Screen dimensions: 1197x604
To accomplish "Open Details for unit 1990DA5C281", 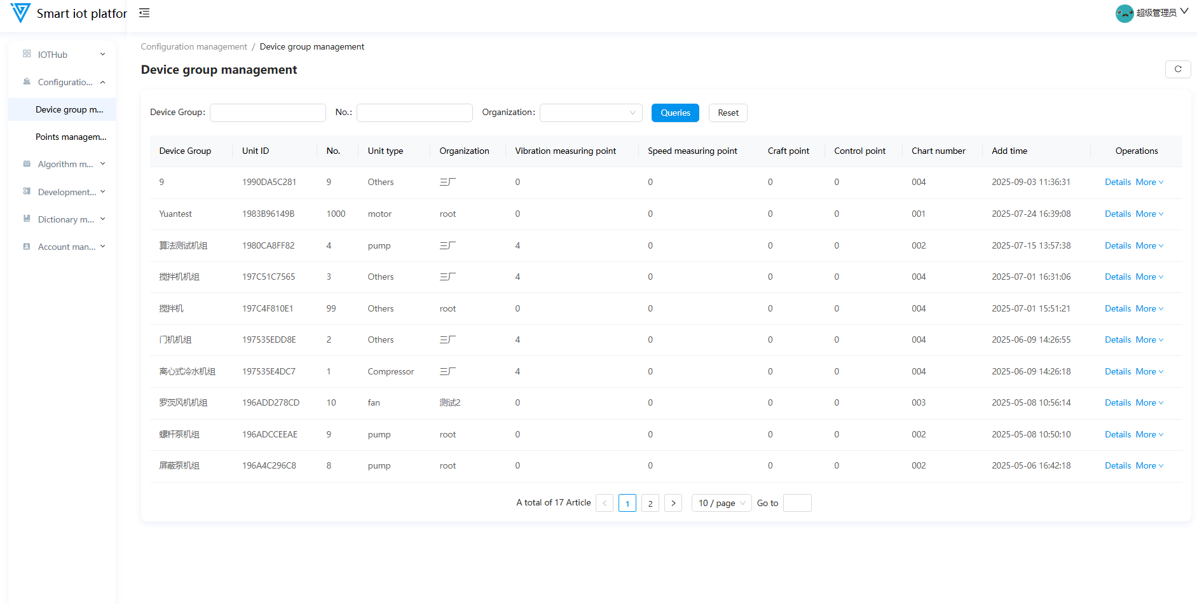I will 1118,182.
